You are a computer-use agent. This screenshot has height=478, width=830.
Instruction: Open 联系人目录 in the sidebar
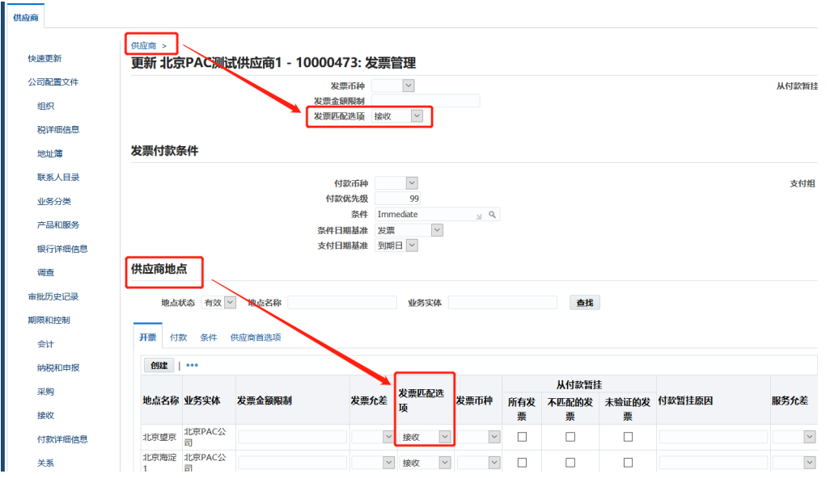coord(58,177)
